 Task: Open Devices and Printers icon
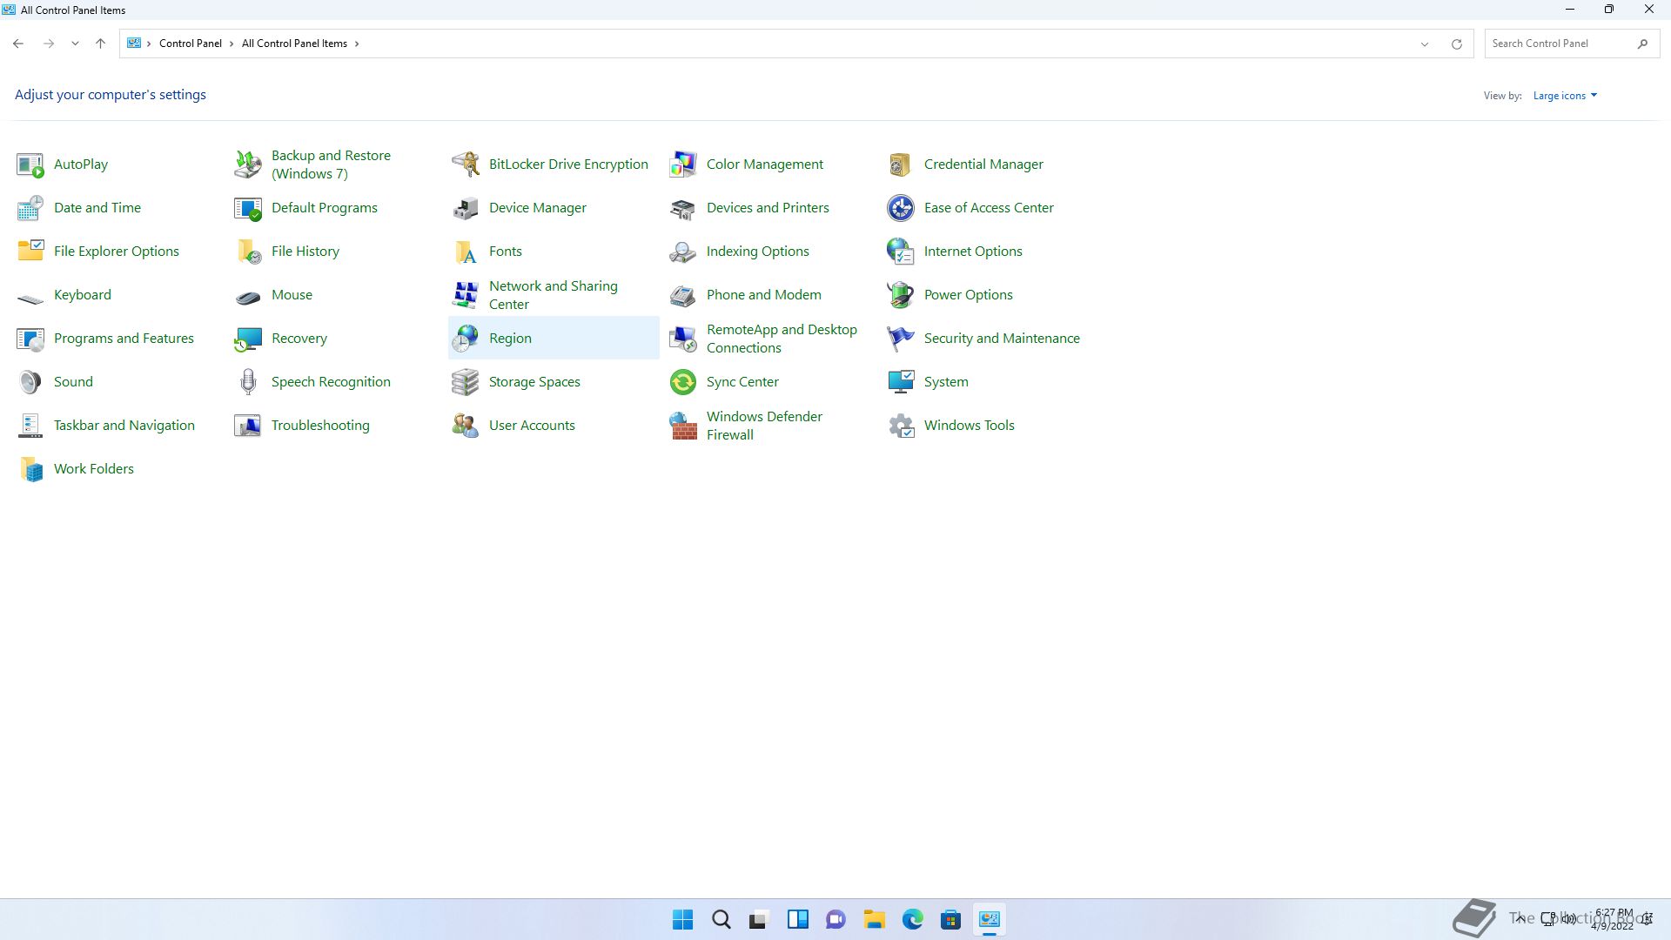[683, 208]
